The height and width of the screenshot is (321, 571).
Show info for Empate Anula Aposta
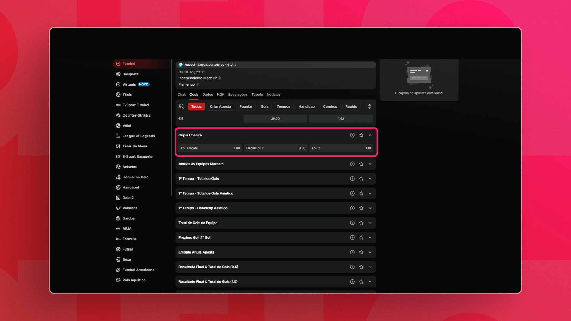352,252
